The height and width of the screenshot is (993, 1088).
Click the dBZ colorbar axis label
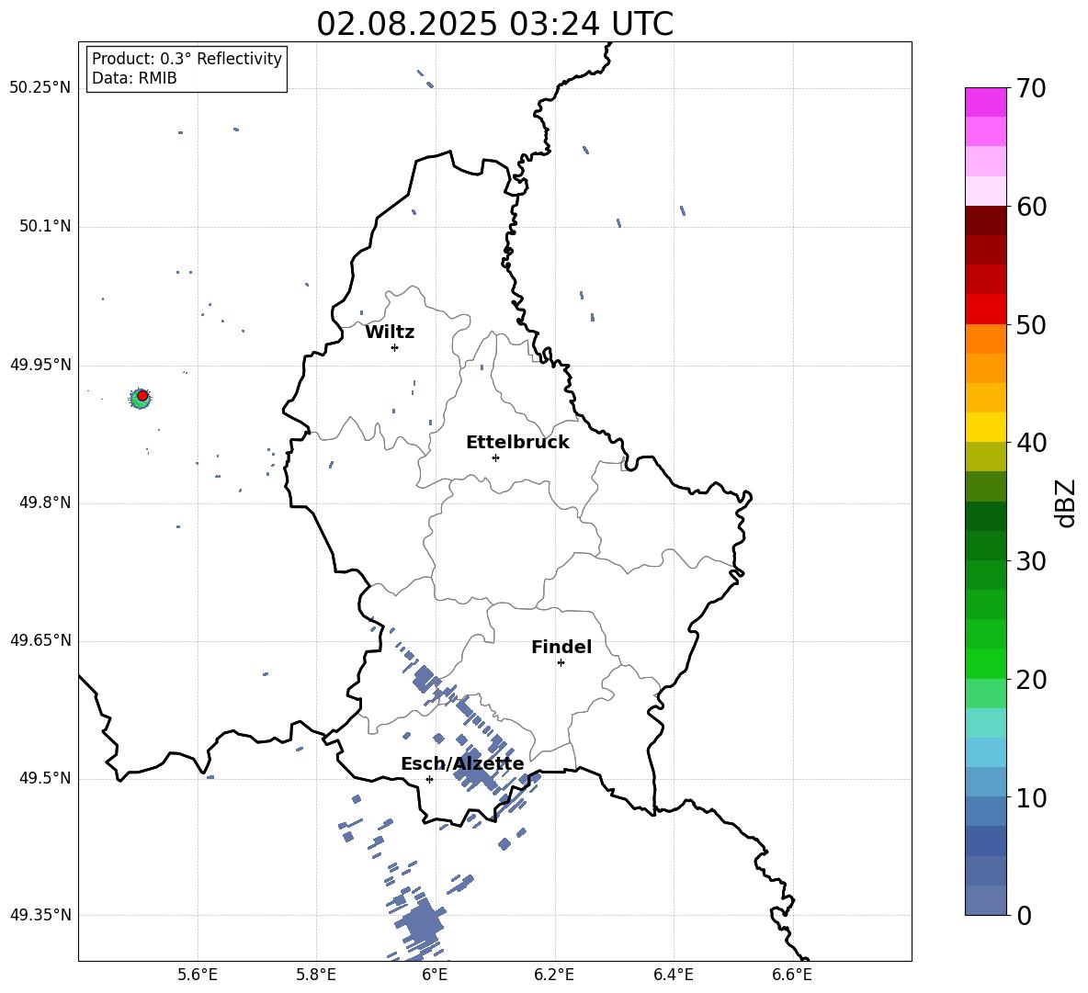pyautogui.click(x=1067, y=502)
